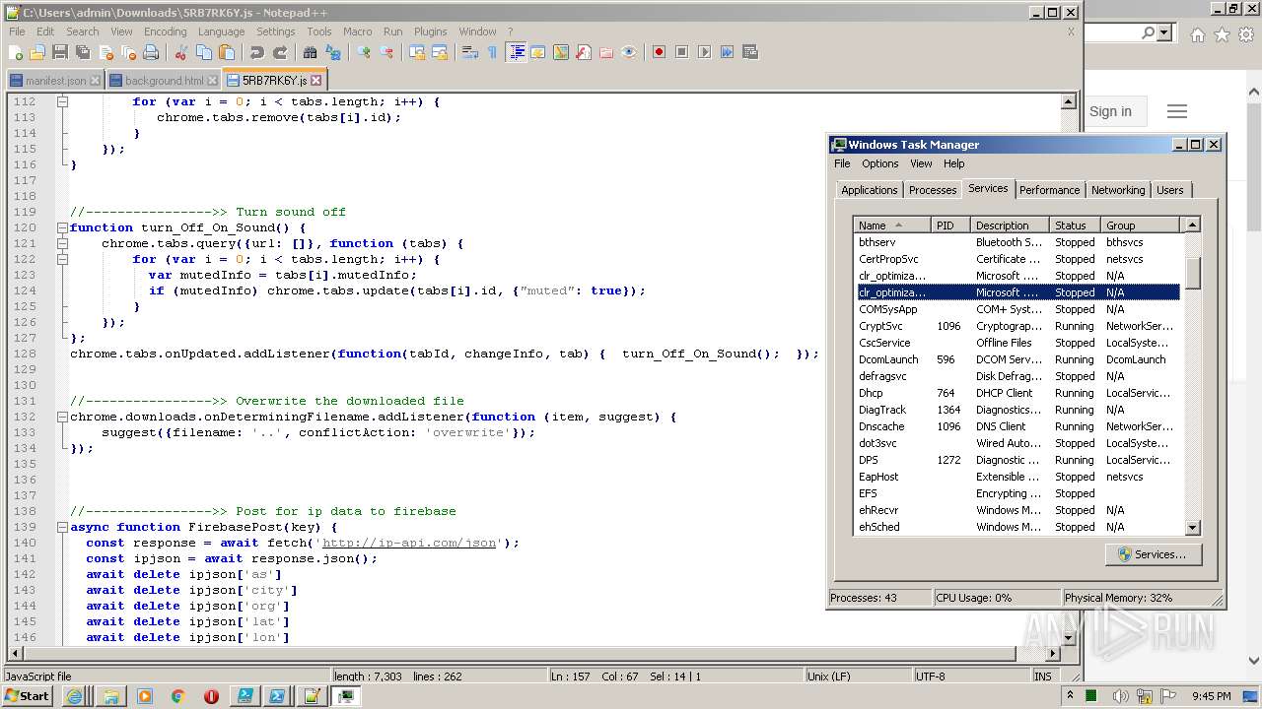Collapse the for loop at line 122
Viewport: 1262px width, 709px height.
(61, 259)
